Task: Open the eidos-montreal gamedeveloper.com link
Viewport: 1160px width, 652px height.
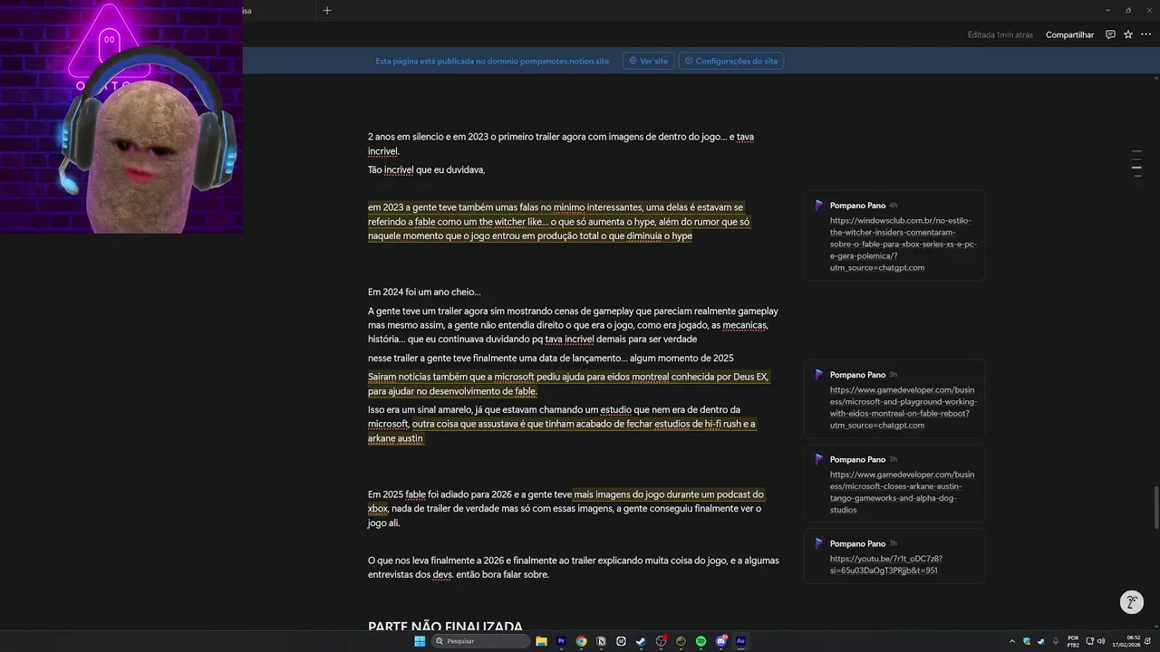Action: (x=903, y=407)
